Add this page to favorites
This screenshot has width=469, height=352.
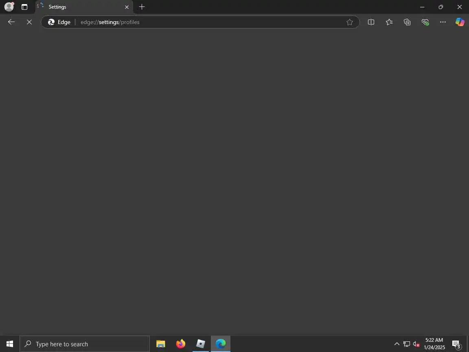350,22
